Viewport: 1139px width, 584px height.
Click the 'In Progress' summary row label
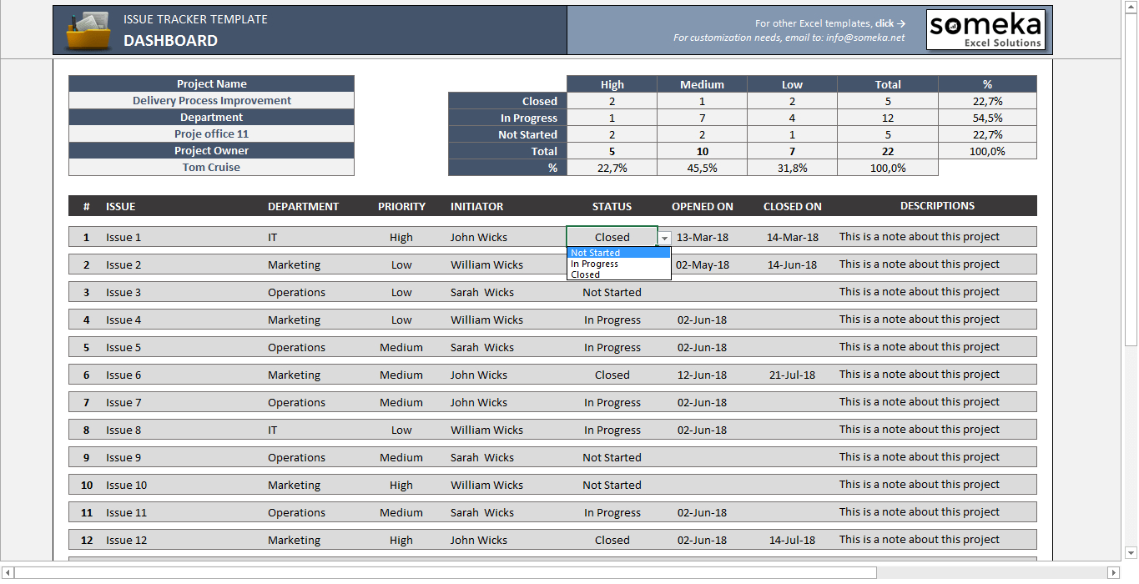click(507, 118)
